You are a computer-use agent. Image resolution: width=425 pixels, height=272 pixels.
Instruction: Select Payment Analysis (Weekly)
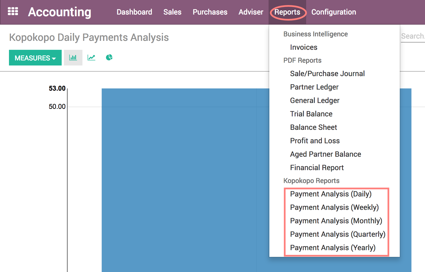[x=334, y=207]
